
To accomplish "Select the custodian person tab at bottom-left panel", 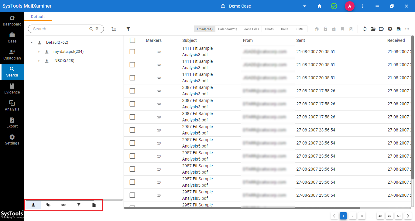I will tap(33, 205).
